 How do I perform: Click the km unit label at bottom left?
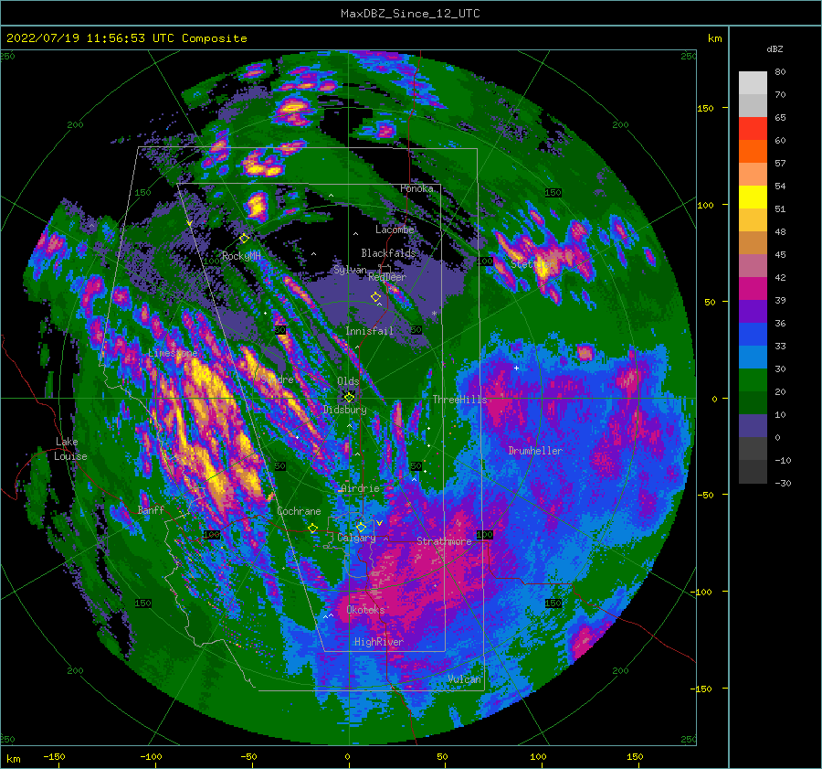pos(13,759)
